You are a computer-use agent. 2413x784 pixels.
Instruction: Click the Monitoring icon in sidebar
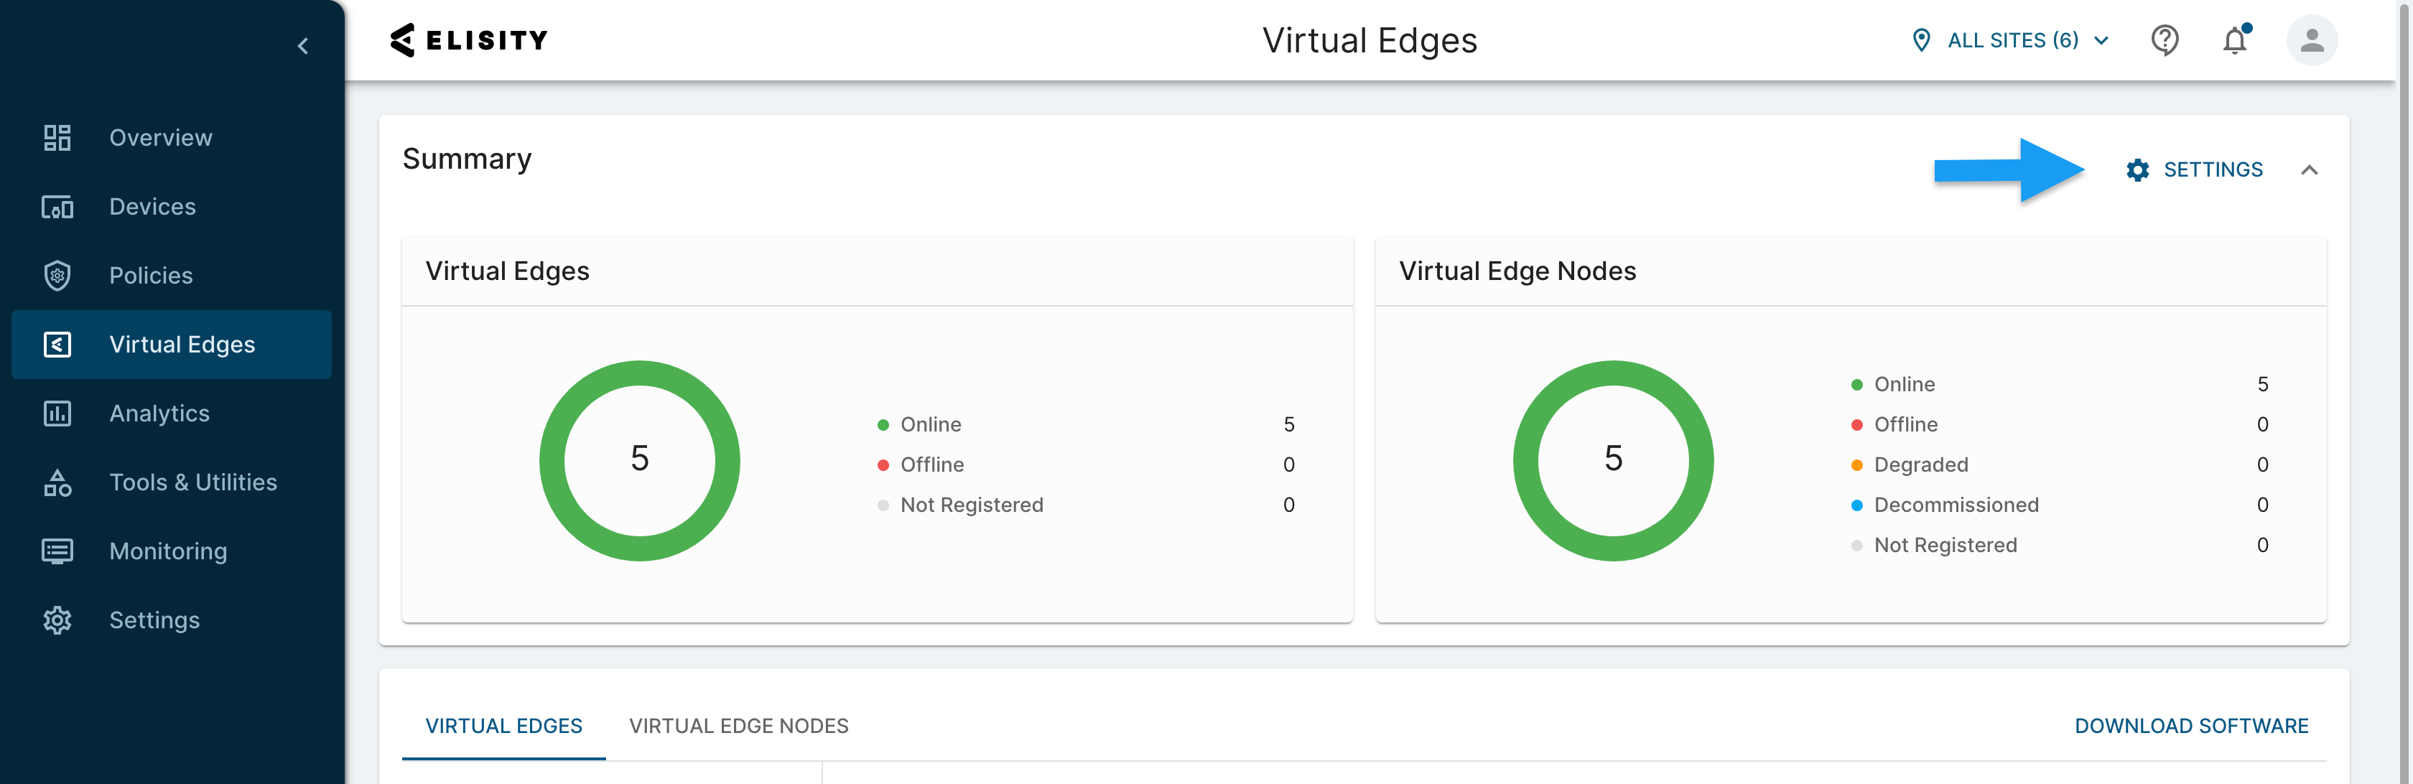click(x=57, y=551)
